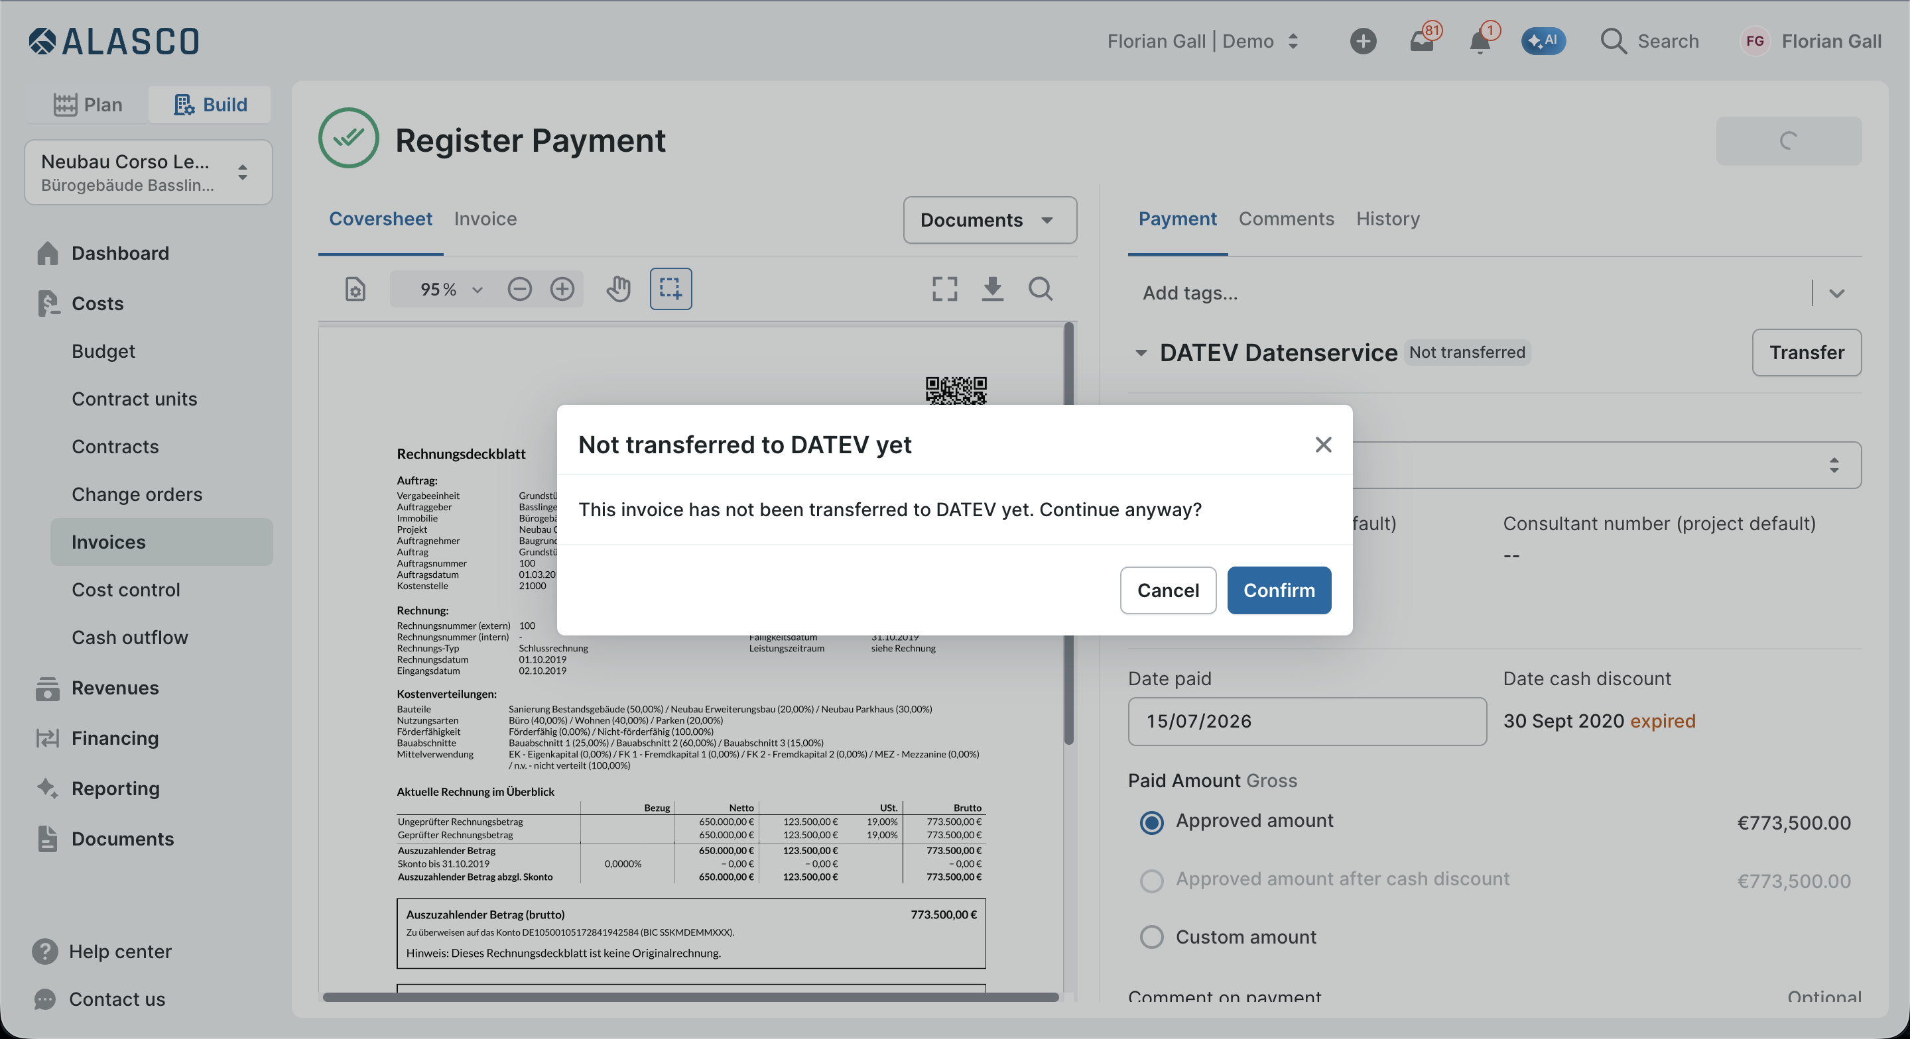Search within the document viewer

[x=1041, y=288]
